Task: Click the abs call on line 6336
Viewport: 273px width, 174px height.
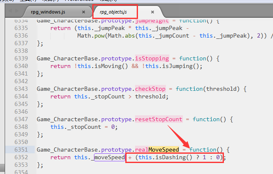Action: [130, 36]
